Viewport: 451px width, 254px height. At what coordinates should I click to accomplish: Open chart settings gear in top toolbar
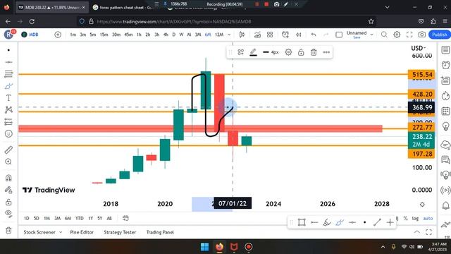(397, 35)
